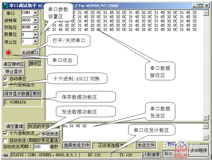
Task: Click the STATUS: COM1 OPENED status text
Action: [x=44, y=155]
